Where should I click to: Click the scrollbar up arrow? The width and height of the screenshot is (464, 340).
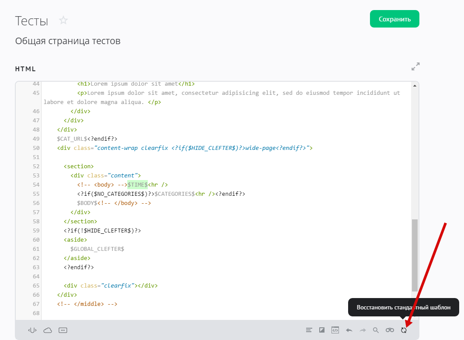(415, 86)
